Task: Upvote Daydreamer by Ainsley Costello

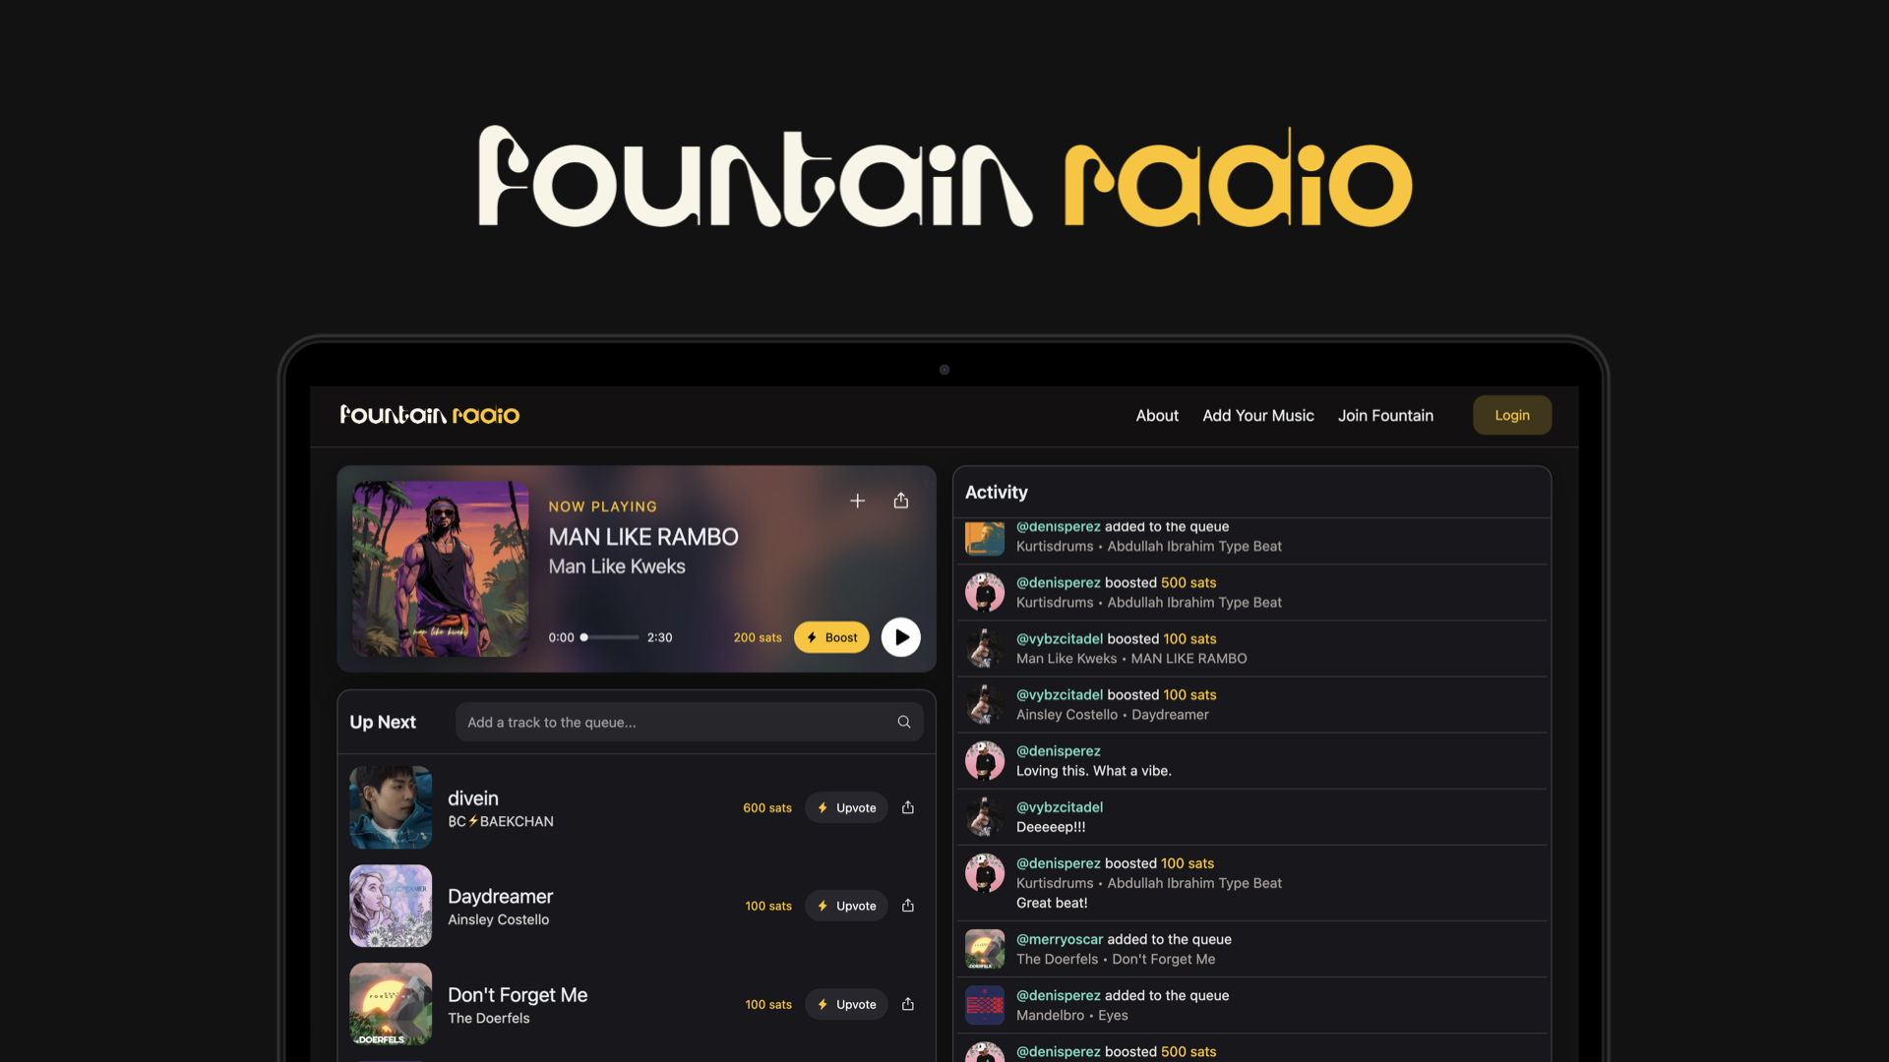Action: coord(846,906)
